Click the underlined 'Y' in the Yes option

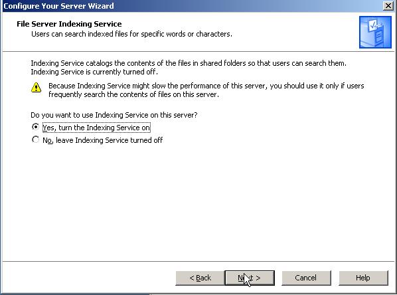45,128
